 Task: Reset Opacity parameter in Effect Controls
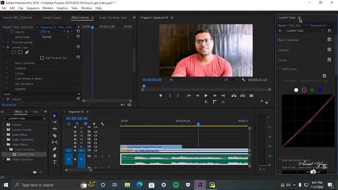point(78,31)
